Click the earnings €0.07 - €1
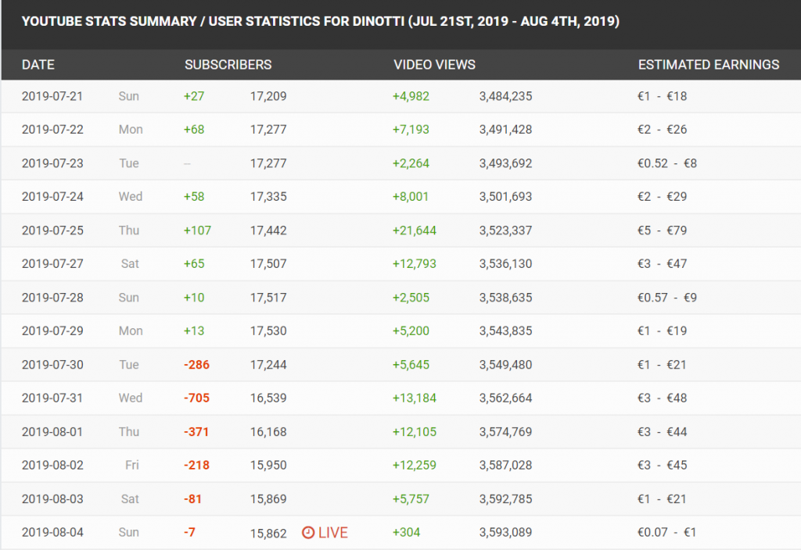Image resolution: width=801 pixels, height=550 pixels. [x=667, y=532]
